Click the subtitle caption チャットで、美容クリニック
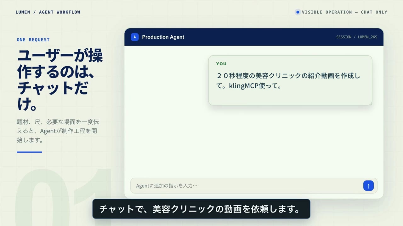Viewport: 403px width, 226px height. (x=201, y=209)
